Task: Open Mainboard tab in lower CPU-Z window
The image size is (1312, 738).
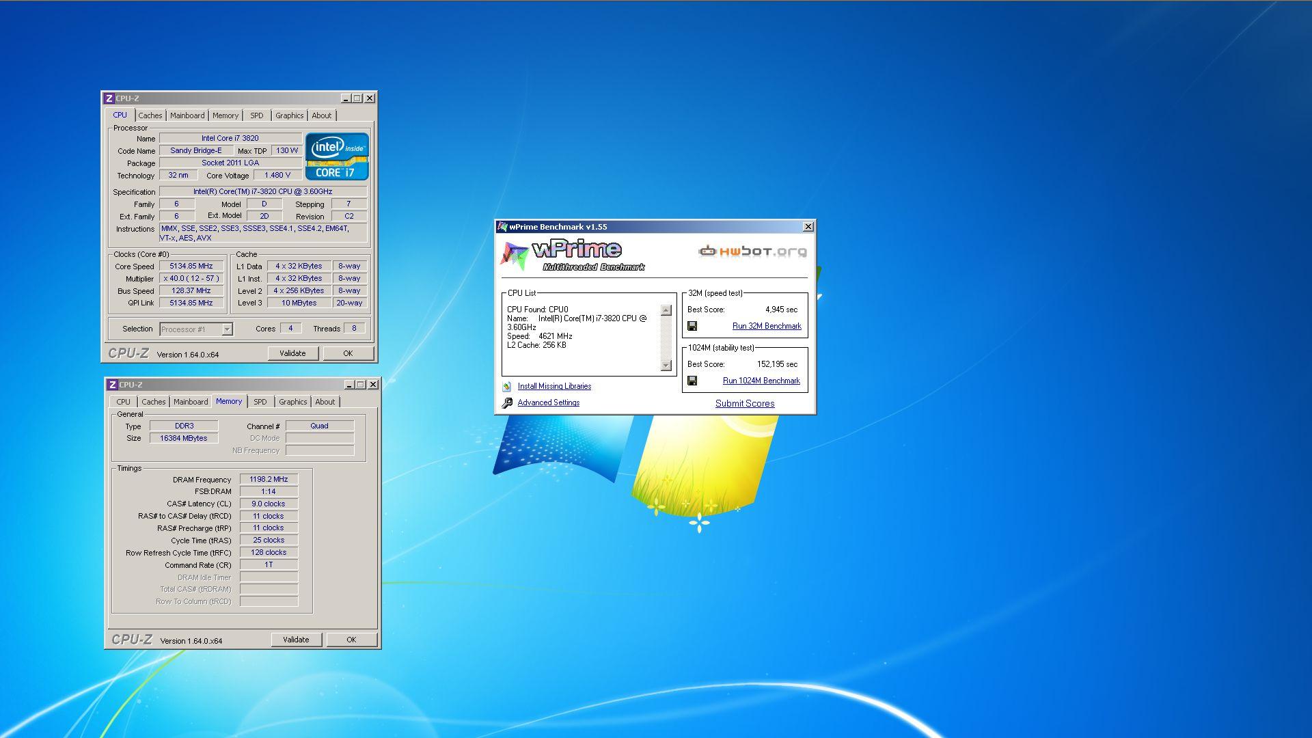Action: [191, 402]
